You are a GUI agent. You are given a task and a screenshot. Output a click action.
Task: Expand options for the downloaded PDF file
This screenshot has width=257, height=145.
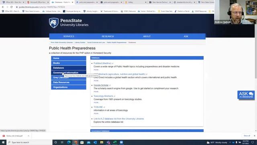(x=29, y=136)
